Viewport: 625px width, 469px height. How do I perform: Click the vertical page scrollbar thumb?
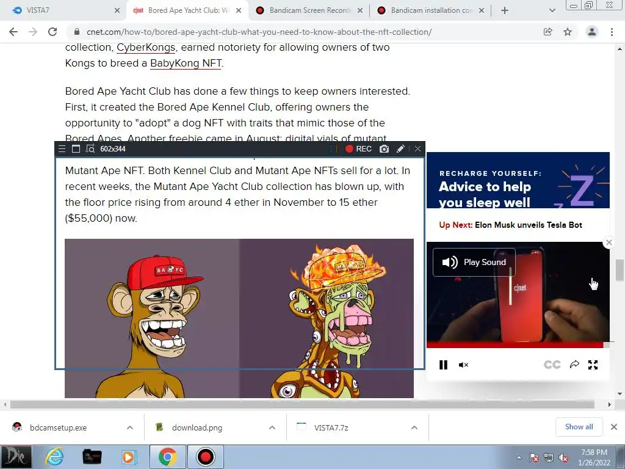click(620, 270)
